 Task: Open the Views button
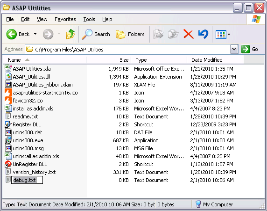pos(221,34)
